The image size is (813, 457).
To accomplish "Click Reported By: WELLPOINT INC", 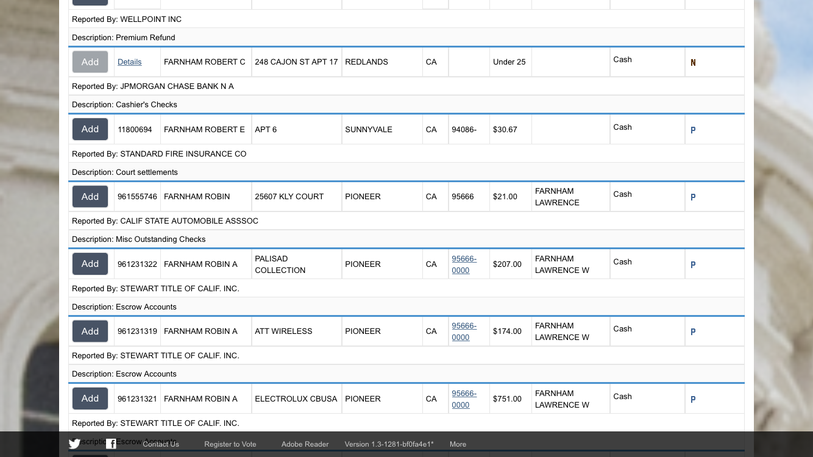I will click(127, 19).
